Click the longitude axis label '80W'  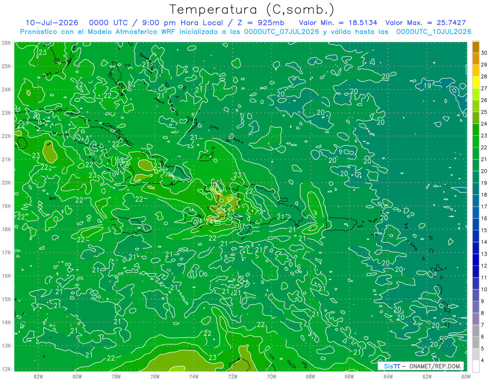click(77, 376)
